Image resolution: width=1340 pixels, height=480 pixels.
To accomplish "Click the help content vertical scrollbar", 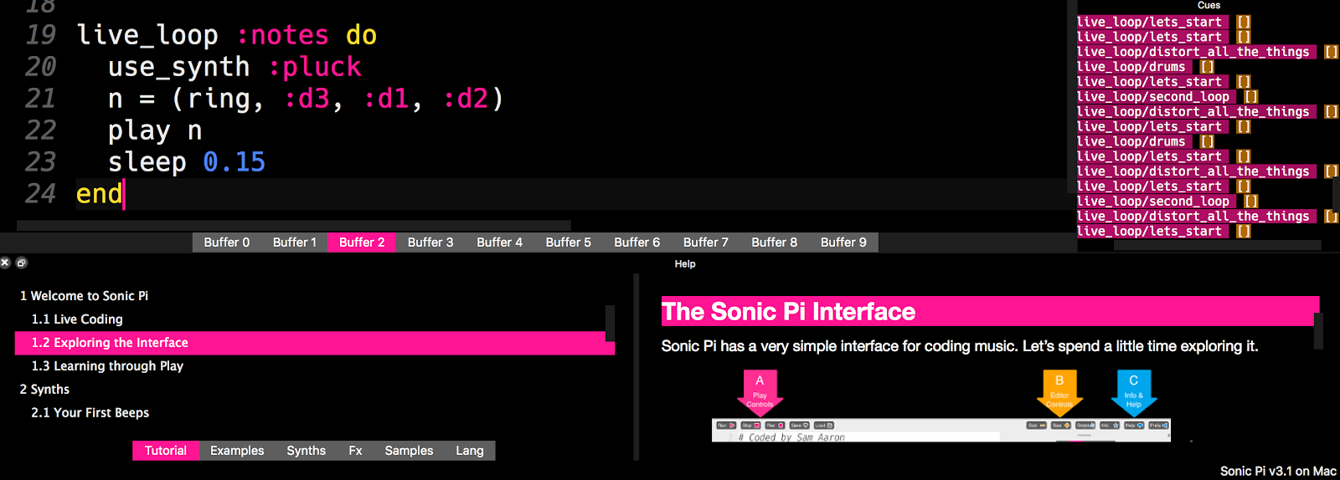I will [1318, 331].
